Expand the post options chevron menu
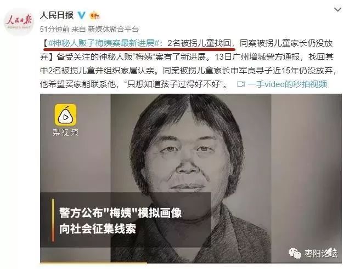Viewport: 349px width, 269px height. [337, 9]
